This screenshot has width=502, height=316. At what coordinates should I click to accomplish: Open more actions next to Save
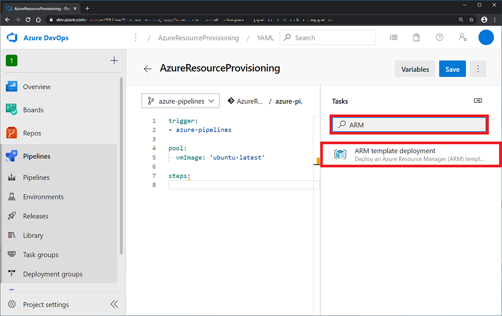coord(478,69)
